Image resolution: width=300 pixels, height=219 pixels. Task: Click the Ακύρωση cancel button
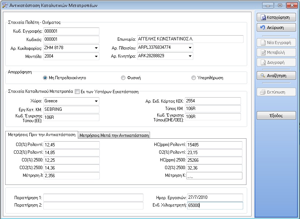[x=276, y=28]
